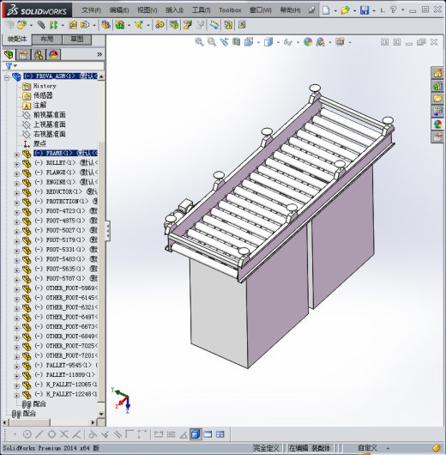Click the feature tree vertical scrollbar down arrow
446x455 pixels.
(101, 414)
